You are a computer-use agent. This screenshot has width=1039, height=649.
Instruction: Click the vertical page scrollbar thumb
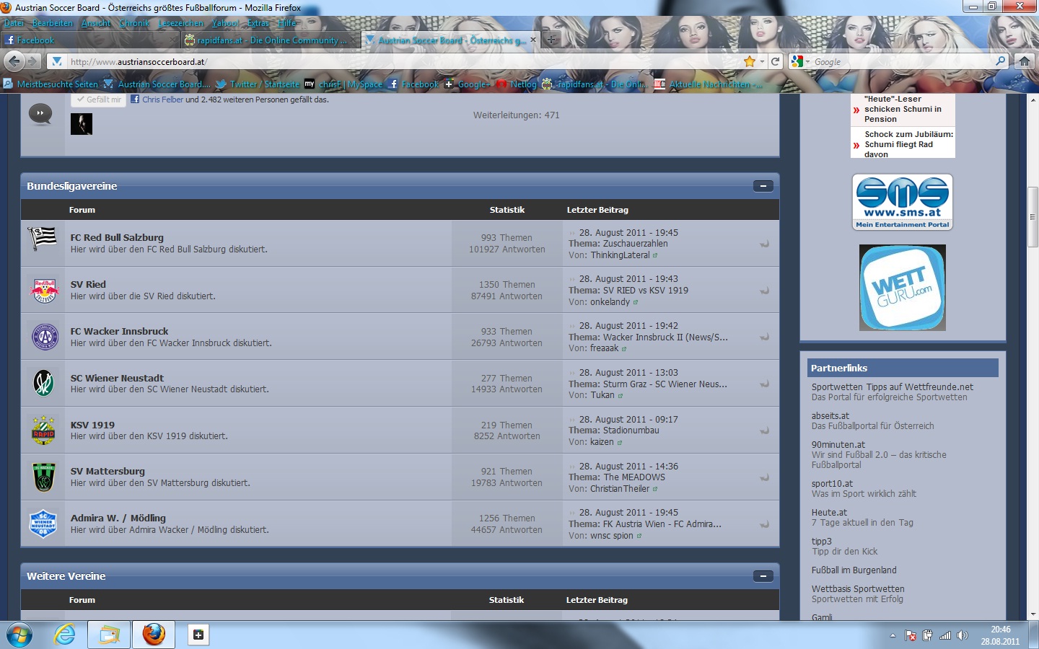[1033, 217]
